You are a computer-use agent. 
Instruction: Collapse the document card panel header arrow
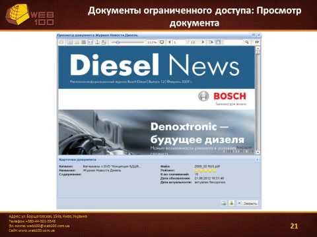pos(257,160)
